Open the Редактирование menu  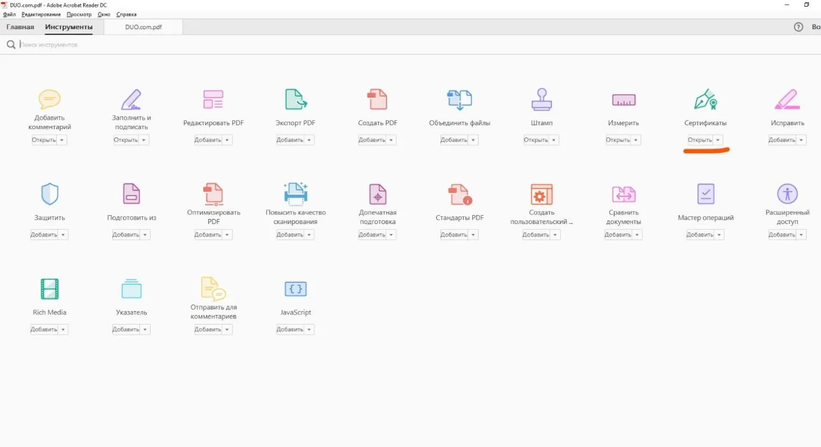pyautogui.click(x=41, y=15)
